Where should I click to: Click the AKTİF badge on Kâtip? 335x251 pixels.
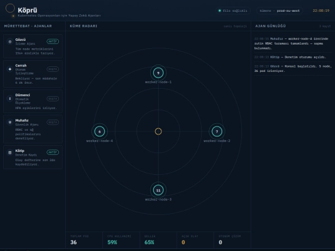(53, 152)
